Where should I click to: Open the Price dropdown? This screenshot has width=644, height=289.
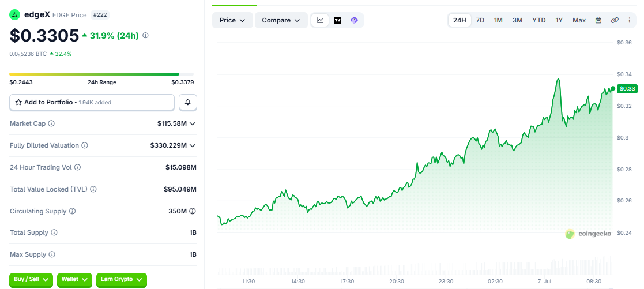pyautogui.click(x=232, y=20)
